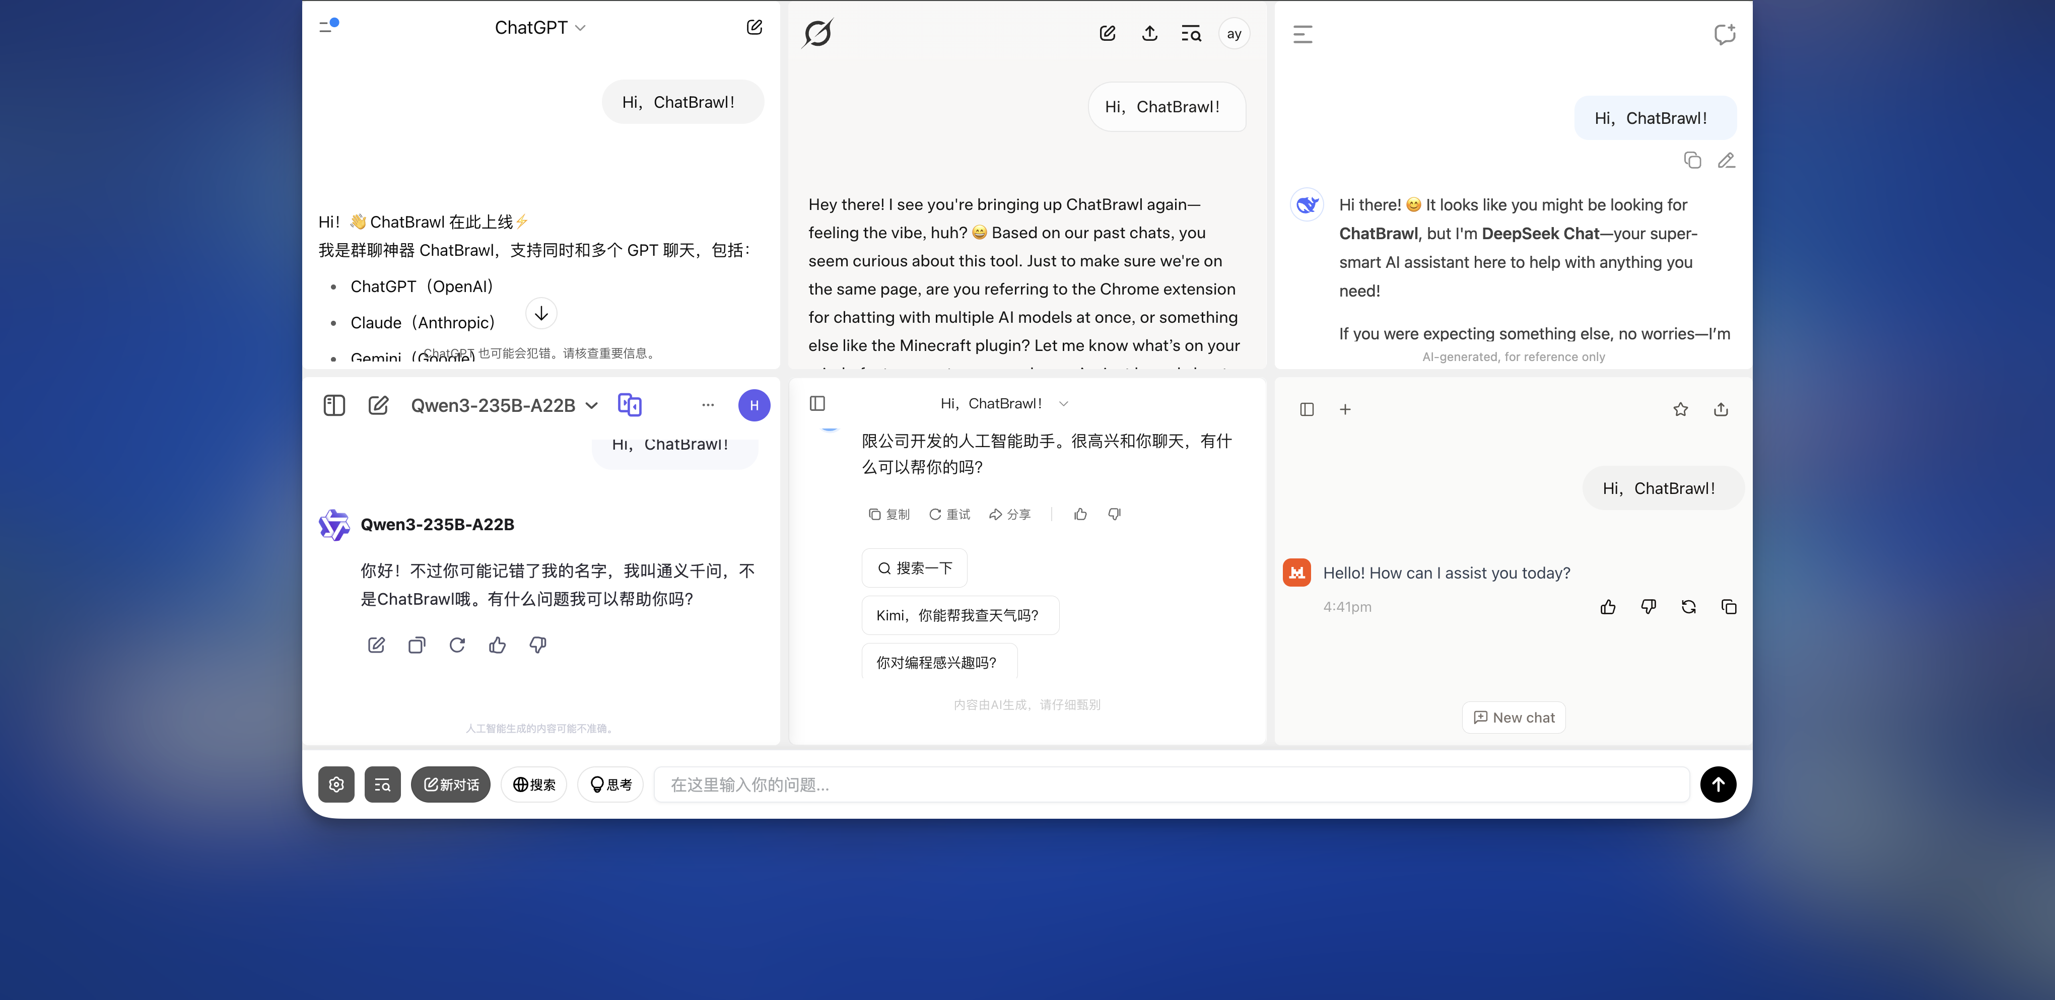The width and height of the screenshot is (2055, 1000).
Task: Click Kimi 重试 retry button
Action: point(949,515)
